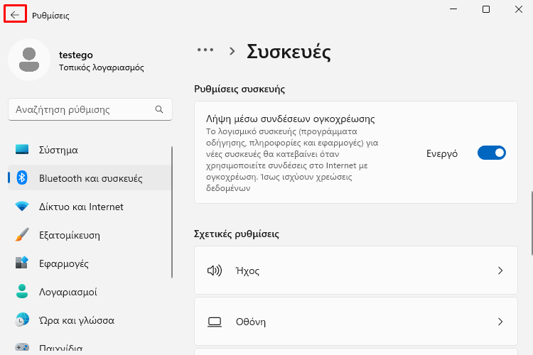Click the testego account name
533x355 pixels.
(x=76, y=55)
